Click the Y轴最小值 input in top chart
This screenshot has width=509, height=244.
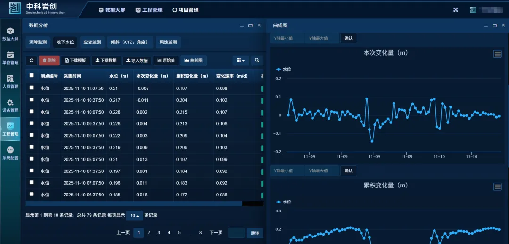(287, 38)
